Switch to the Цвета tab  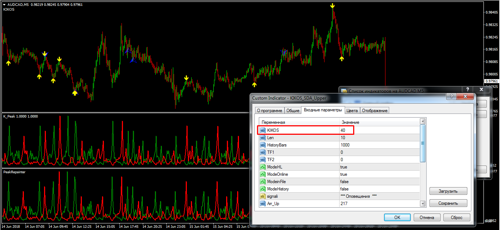pyautogui.click(x=352, y=111)
